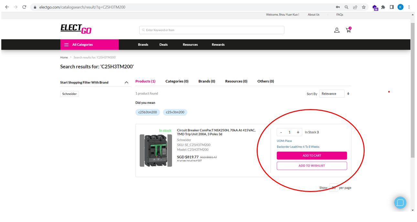This screenshot has width=417, height=222.
Task: Click the In Stock 3 label
Action: pos(312,132)
